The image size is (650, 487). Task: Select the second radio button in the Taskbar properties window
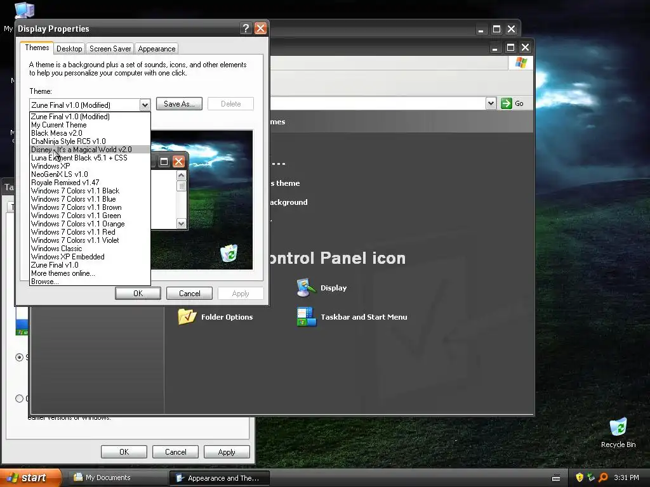click(19, 398)
